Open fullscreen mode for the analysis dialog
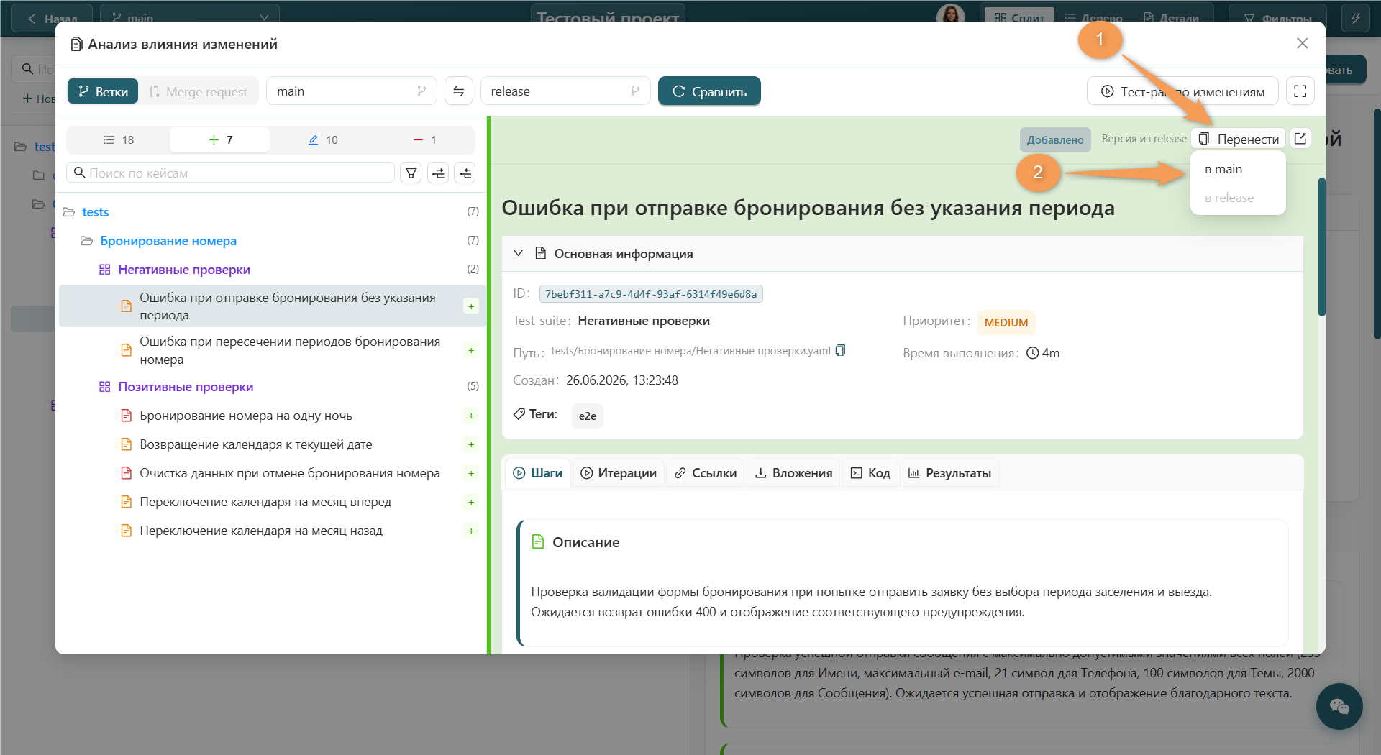The height and width of the screenshot is (755, 1381). tap(1300, 91)
